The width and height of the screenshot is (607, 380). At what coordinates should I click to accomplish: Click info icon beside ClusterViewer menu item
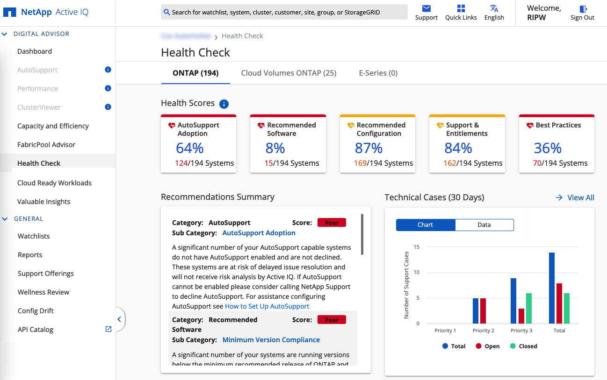pyautogui.click(x=108, y=107)
